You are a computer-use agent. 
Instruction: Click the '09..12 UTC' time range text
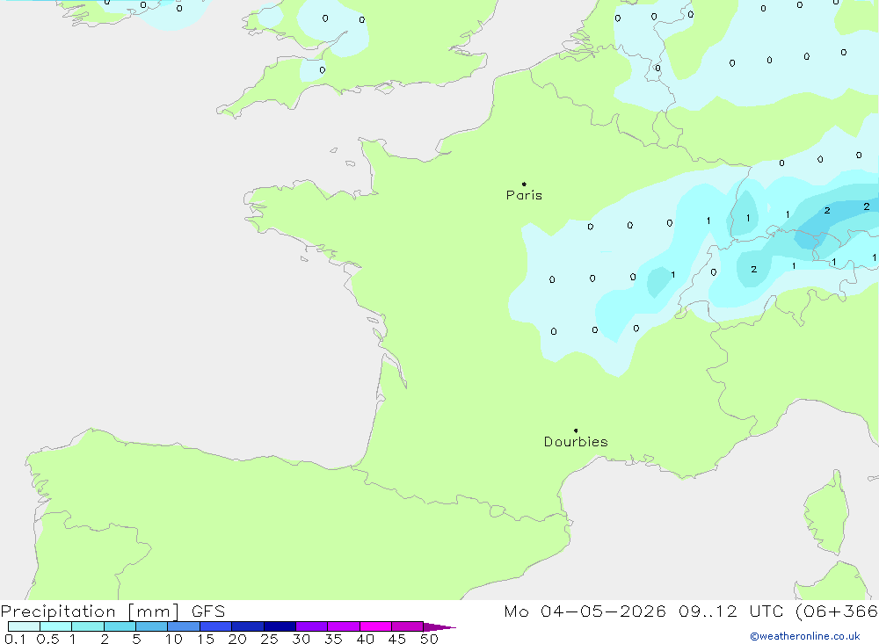pyautogui.click(x=730, y=611)
